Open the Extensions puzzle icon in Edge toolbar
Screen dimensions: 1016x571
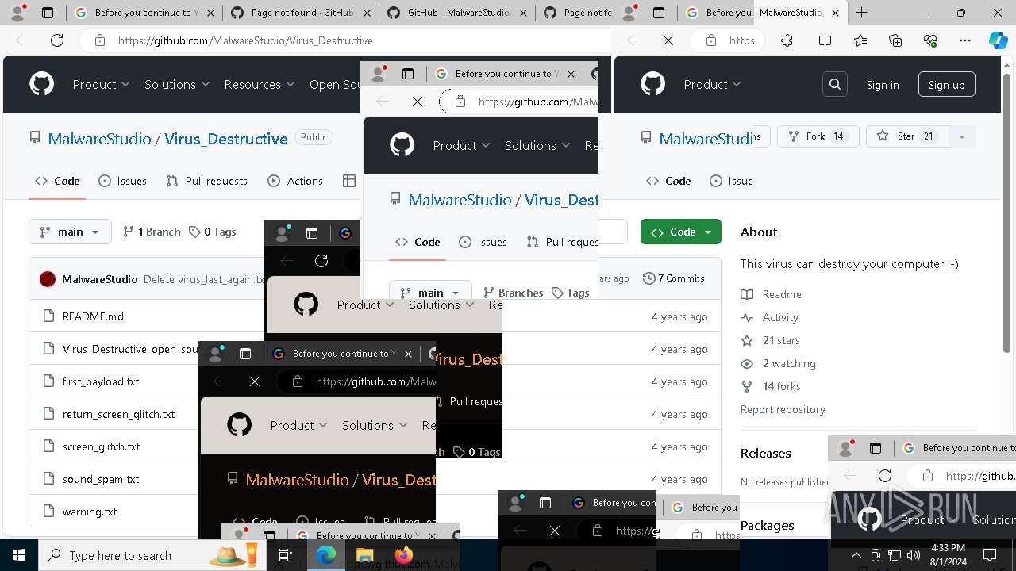[x=787, y=40]
